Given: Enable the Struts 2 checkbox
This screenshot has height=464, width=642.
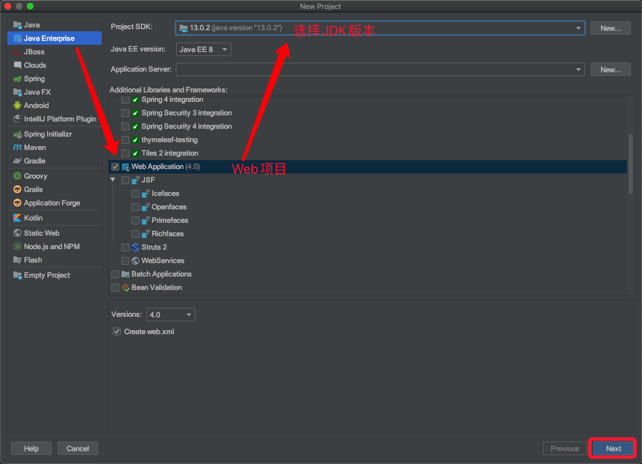Looking at the screenshot, I should (125, 247).
